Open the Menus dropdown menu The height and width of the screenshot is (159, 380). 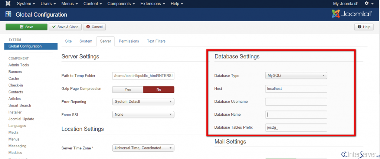[69, 4]
